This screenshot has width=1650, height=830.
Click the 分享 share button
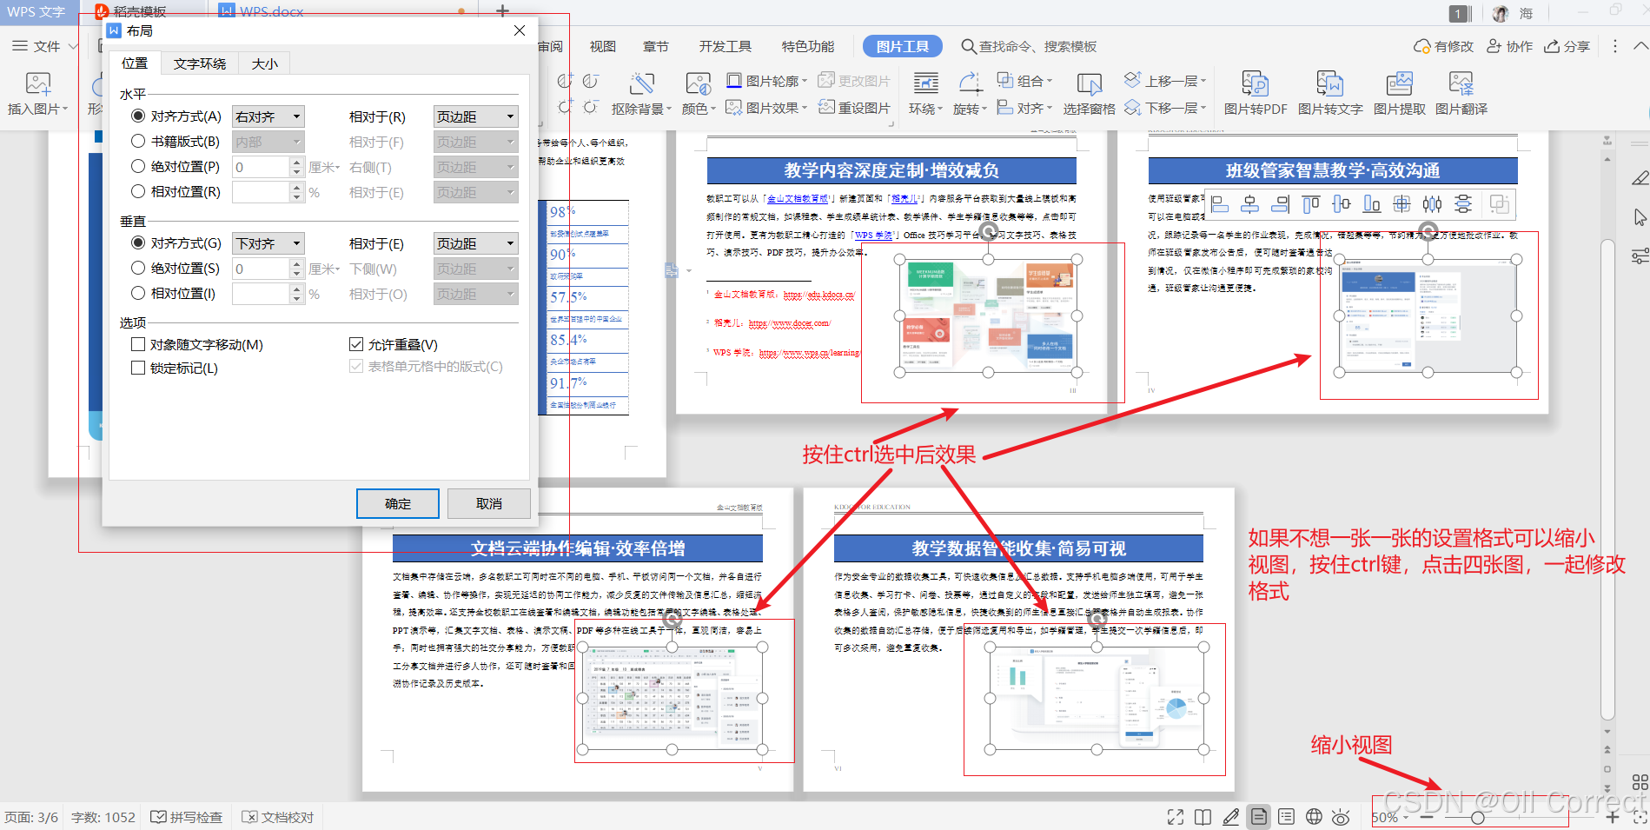coord(1567,46)
